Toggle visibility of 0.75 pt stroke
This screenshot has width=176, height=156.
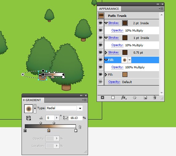click(x=100, y=52)
